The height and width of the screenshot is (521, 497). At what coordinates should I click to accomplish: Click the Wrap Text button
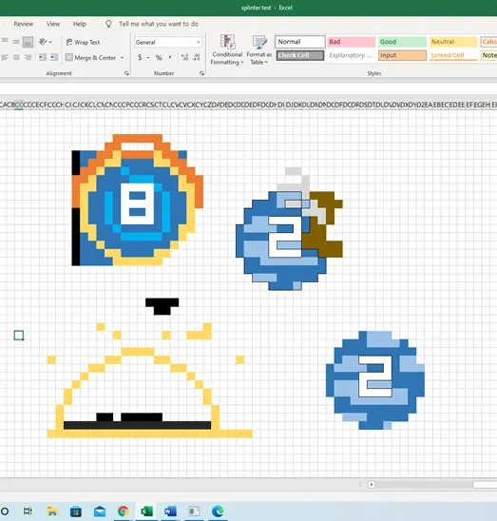point(83,42)
